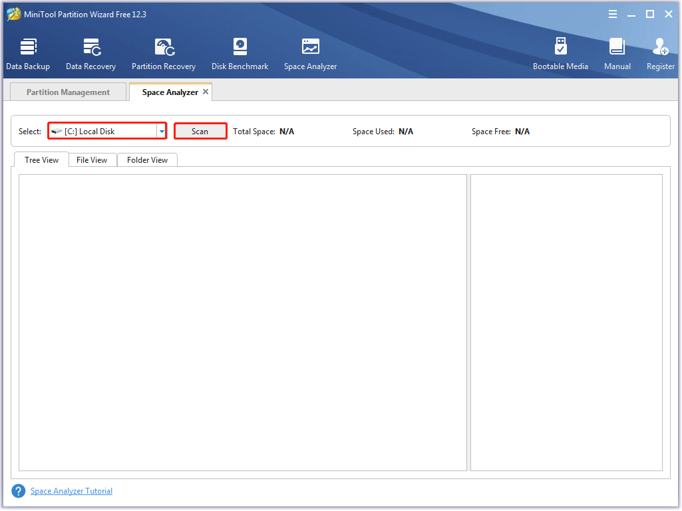Create Bootable Media
The height and width of the screenshot is (511, 682).
[560, 54]
